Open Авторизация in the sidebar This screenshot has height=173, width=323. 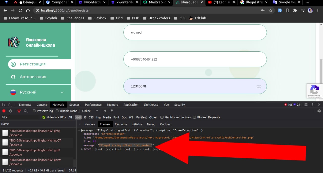click(x=33, y=77)
